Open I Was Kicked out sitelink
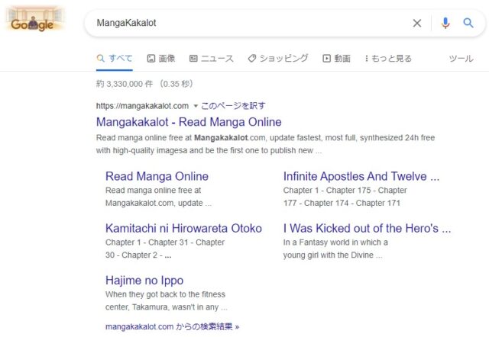 pos(367,229)
